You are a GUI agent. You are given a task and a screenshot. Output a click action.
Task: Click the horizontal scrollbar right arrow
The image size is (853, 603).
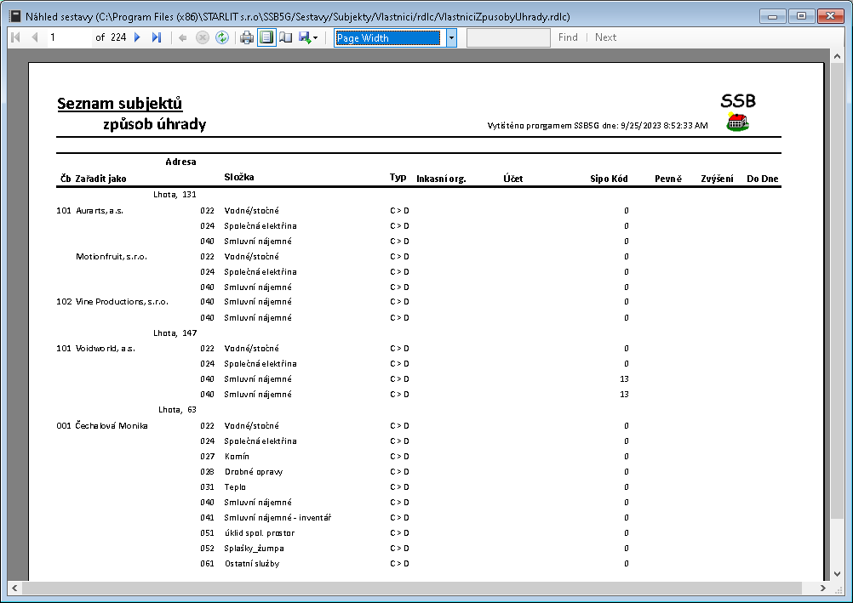pyautogui.click(x=822, y=588)
